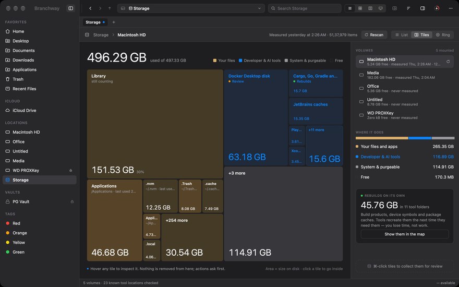This screenshot has height=287, width=459.
Task: Go to the parent folder with the up arrow
Action: click(x=110, y=8)
